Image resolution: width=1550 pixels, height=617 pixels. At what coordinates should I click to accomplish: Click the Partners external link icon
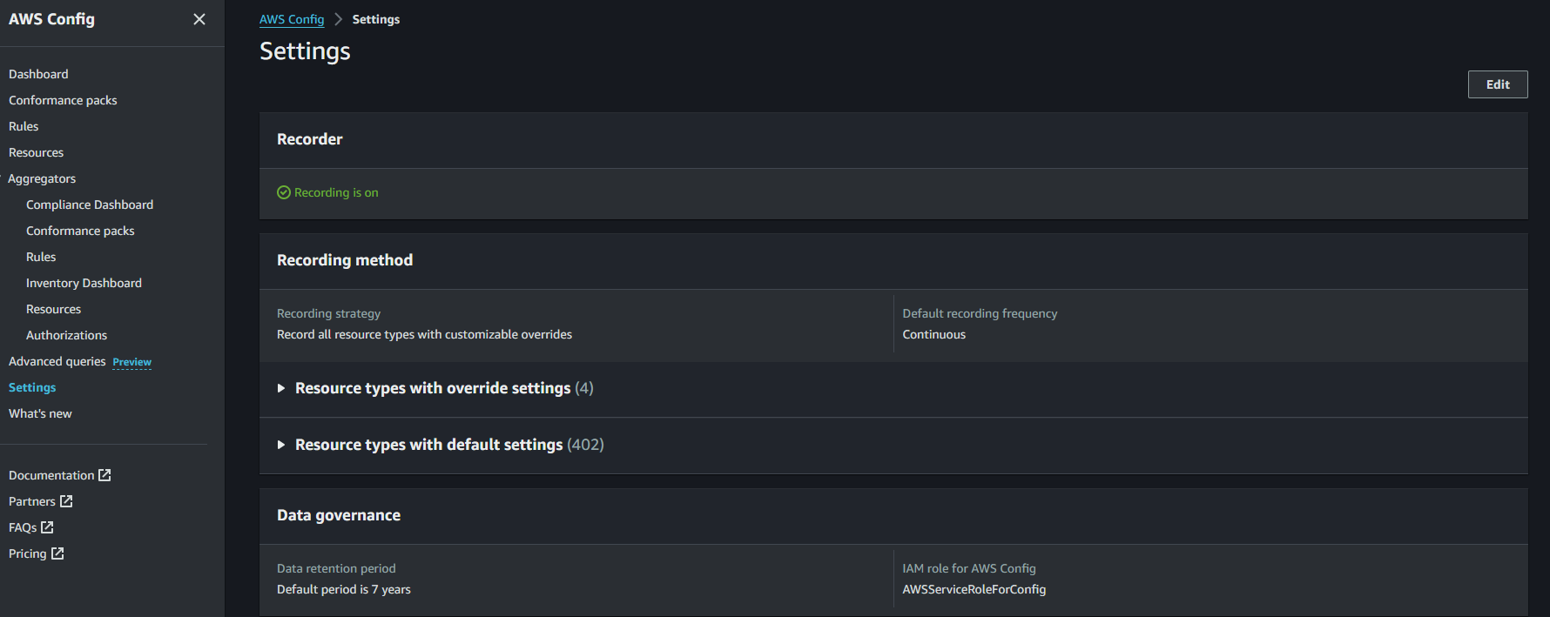[x=66, y=501]
